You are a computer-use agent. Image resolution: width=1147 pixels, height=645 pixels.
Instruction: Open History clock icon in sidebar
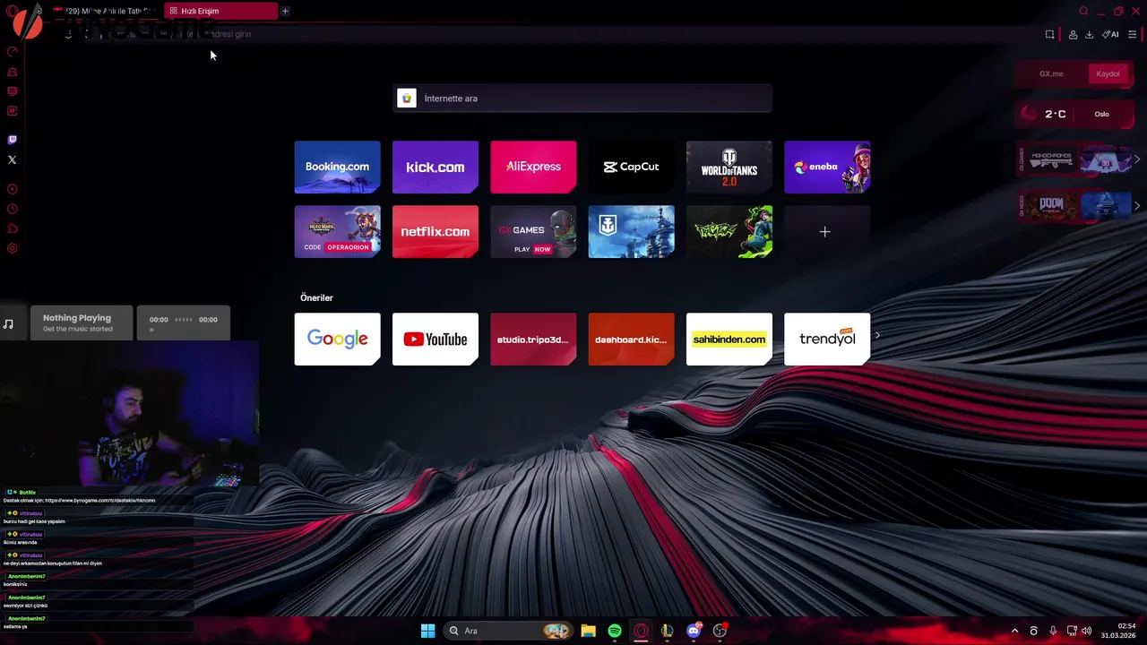(13, 209)
